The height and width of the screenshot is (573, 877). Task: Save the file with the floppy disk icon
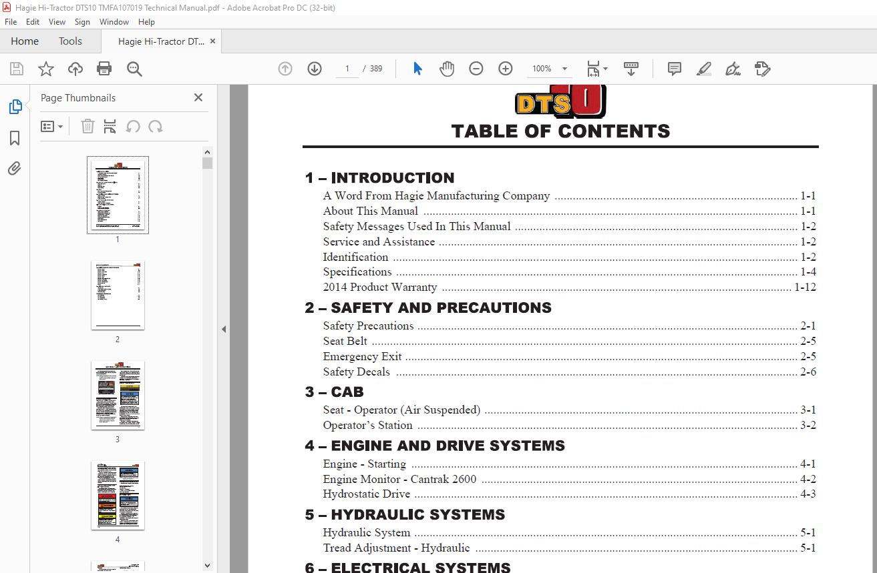[17, 69]
